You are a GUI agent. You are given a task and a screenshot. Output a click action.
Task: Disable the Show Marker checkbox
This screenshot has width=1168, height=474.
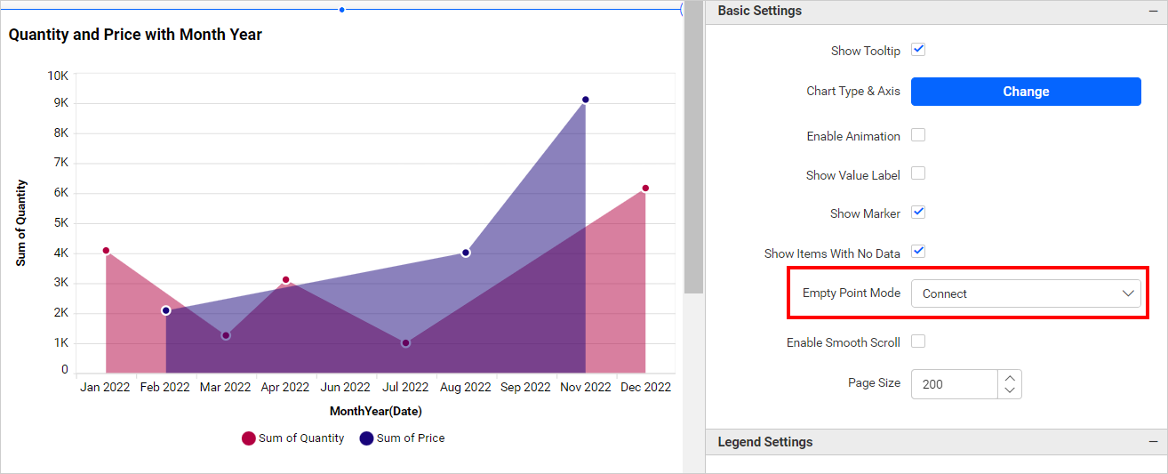point(919,213)
